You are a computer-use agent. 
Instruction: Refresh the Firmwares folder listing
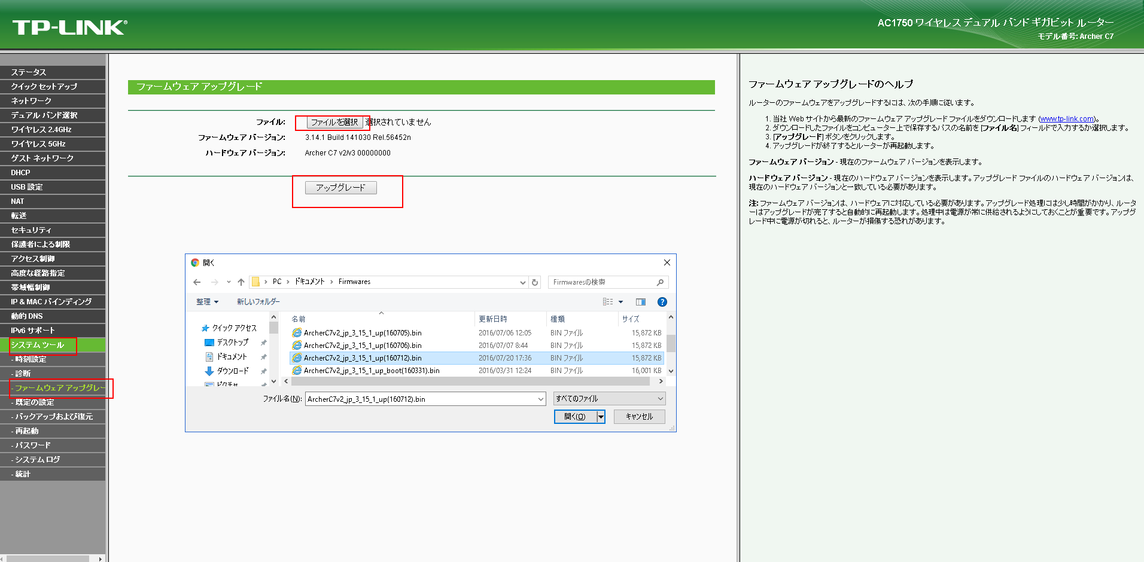pyautogui.click(x=535, y=282)
